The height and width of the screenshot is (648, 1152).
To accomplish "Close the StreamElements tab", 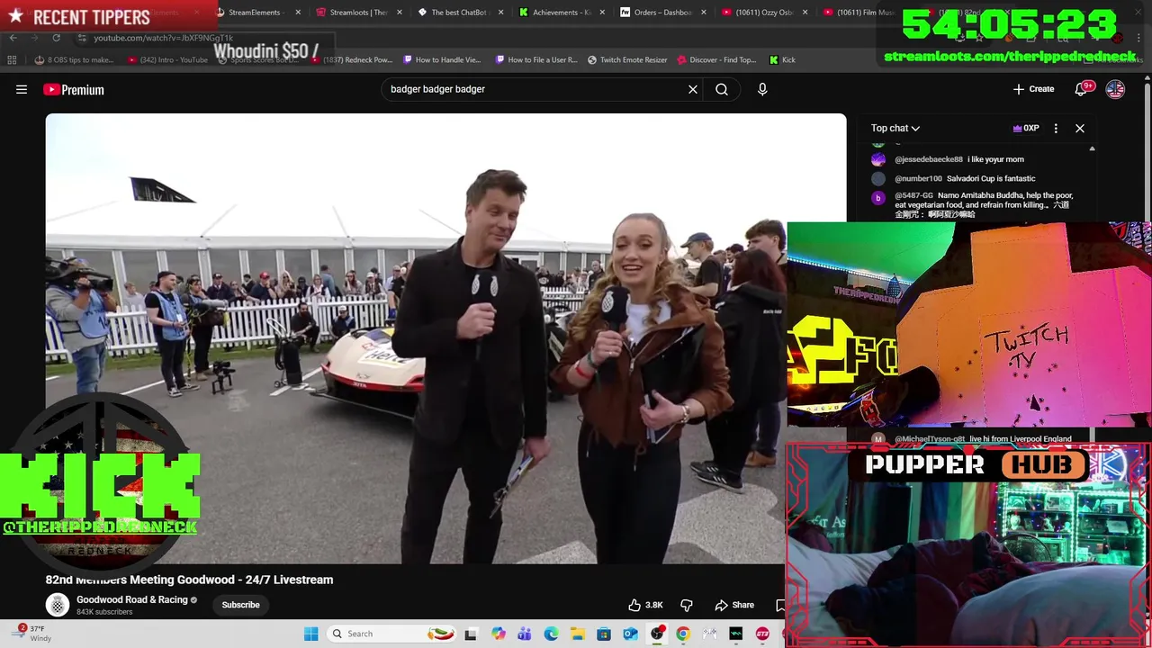I will tap(298, 13).
